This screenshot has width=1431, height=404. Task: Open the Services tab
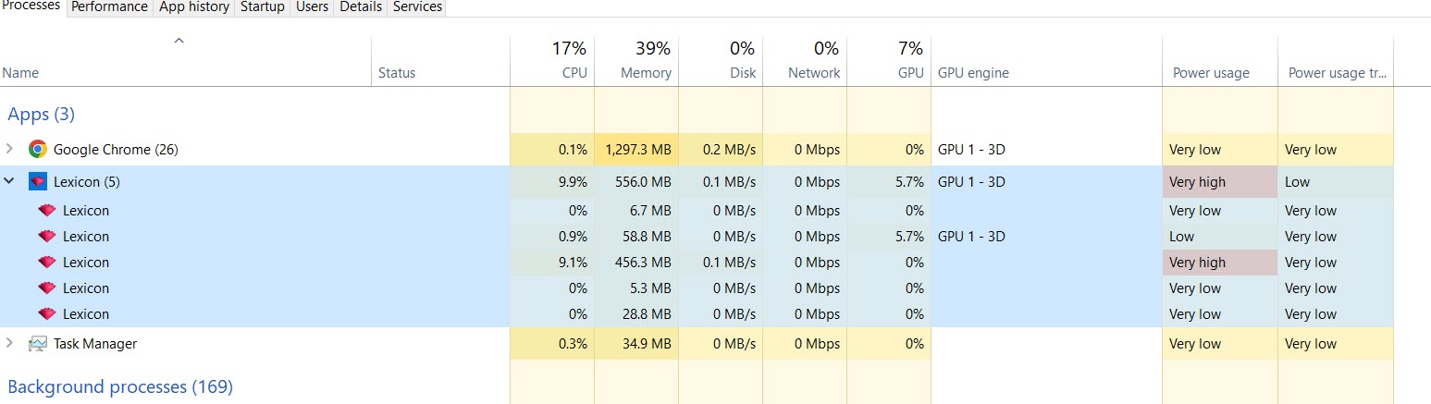coord(417,6)
